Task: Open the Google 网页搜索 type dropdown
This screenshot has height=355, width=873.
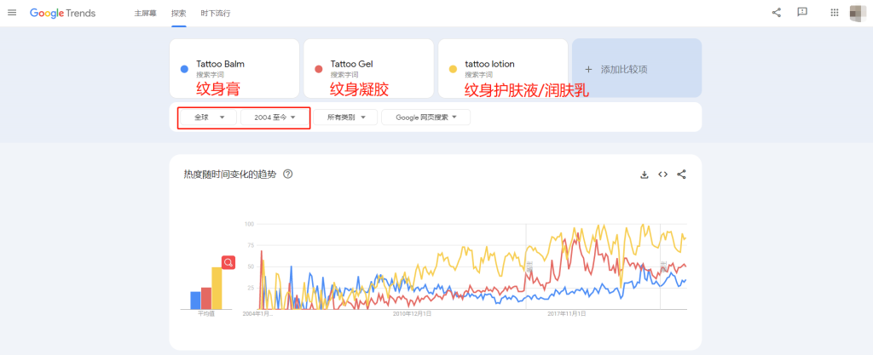Action: (x=426, y=117)
